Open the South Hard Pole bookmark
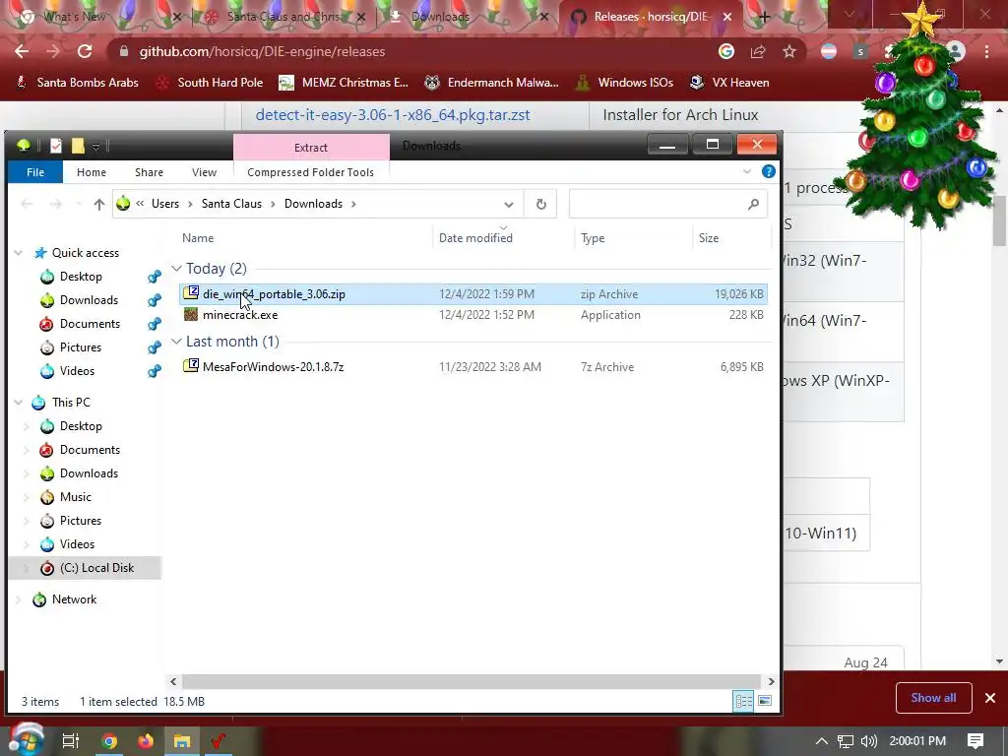 click(x=211, y=83)
